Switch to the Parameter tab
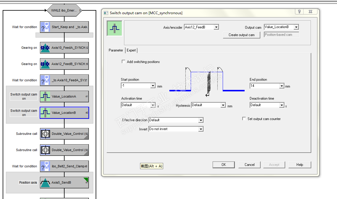 point(116,50)
